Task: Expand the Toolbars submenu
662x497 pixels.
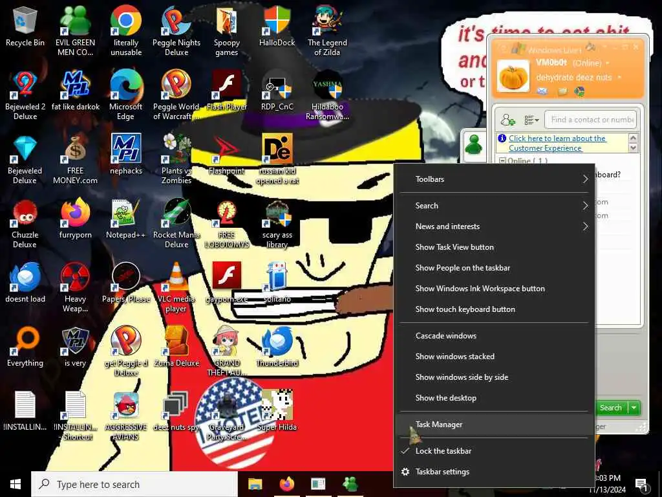Action: point(494,179)
